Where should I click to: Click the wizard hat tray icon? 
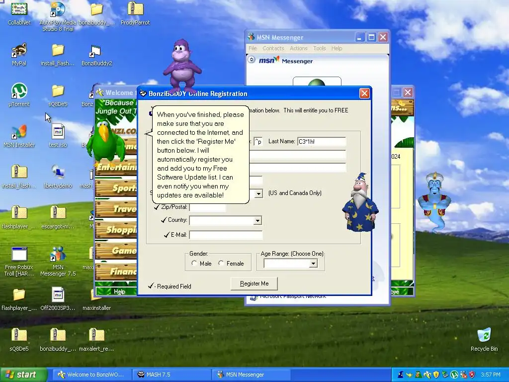click(401, 375)
